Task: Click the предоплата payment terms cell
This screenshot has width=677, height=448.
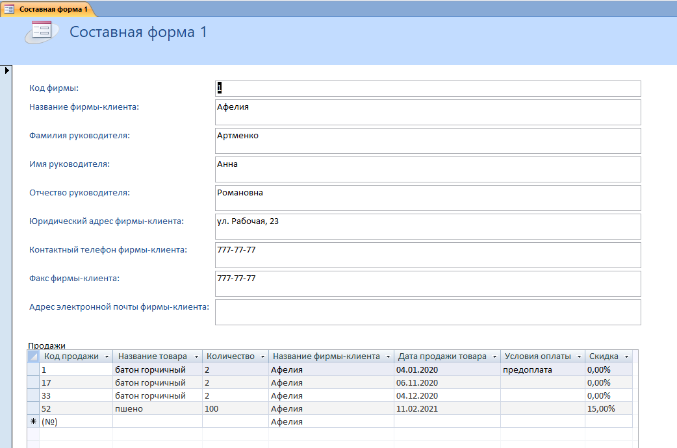Action: [x=543, y=369]
